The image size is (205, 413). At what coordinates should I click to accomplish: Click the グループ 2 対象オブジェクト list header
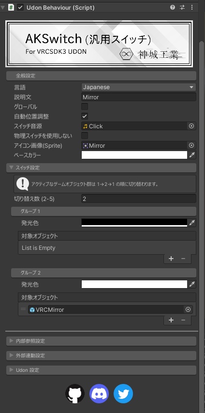107,298
